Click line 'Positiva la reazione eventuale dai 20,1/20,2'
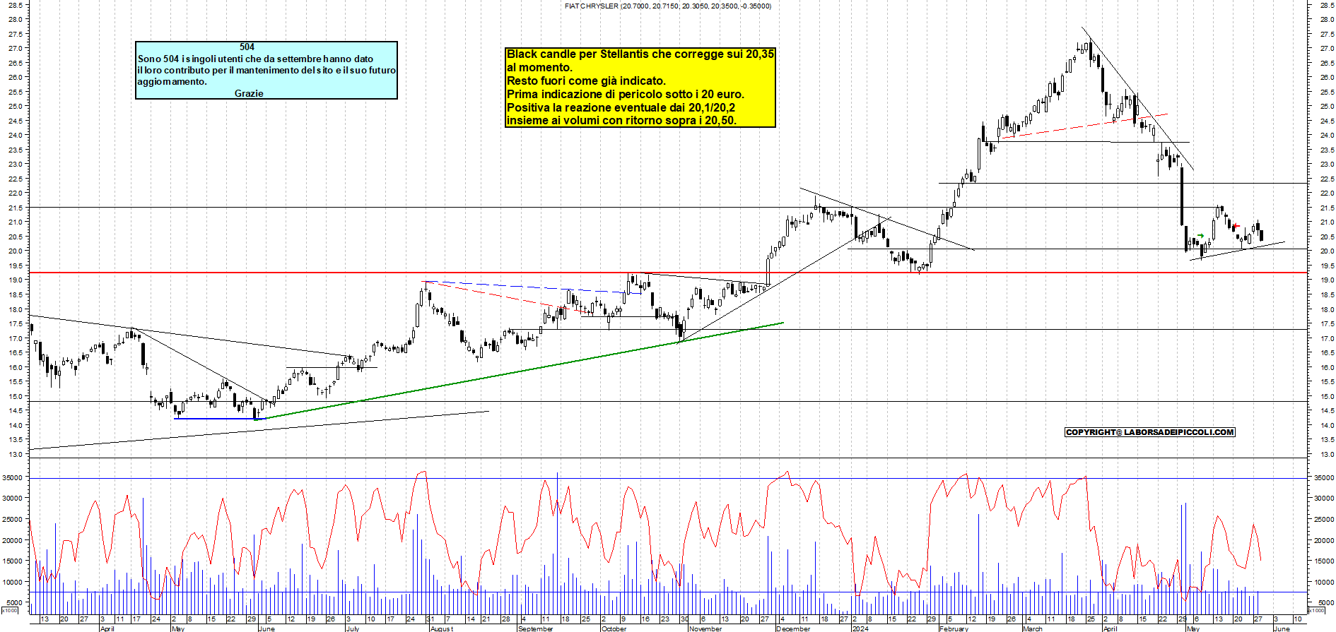 621,107
